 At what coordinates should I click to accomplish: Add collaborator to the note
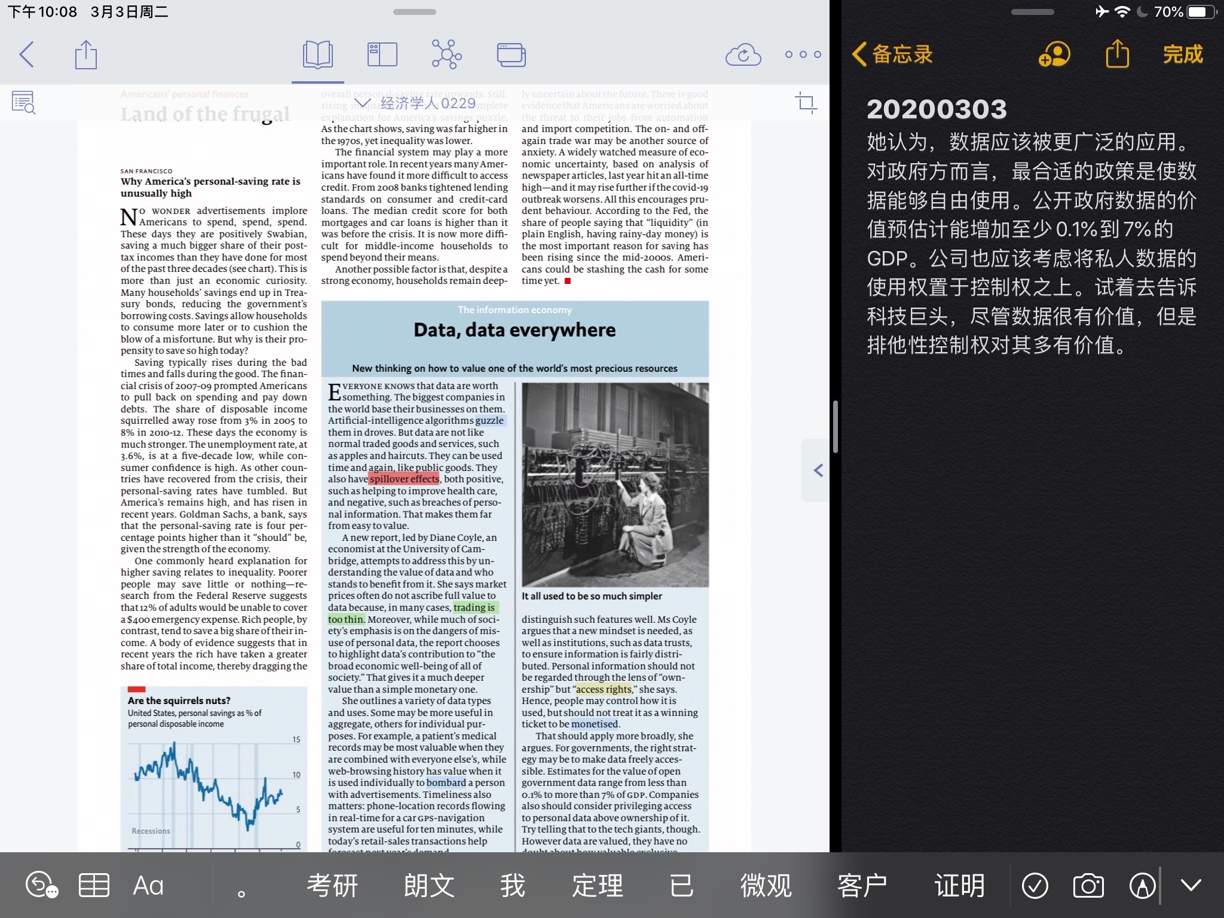[x=1054, y=54]
